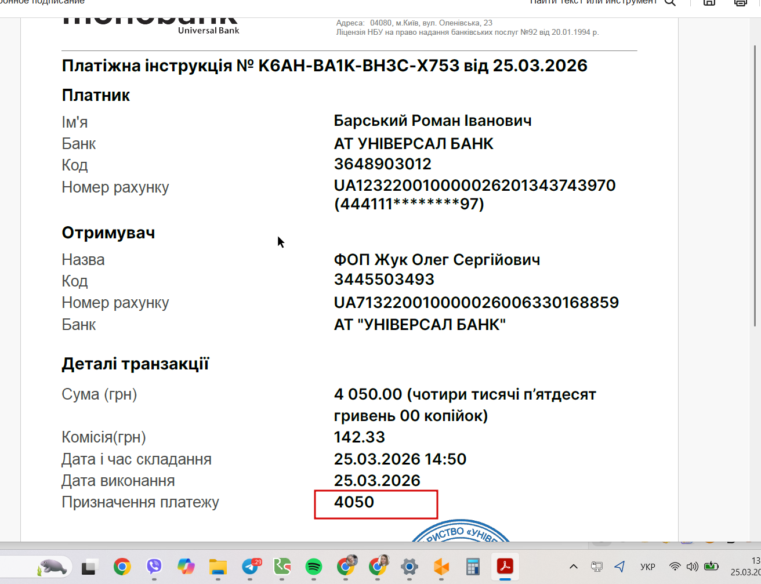Click the 'Платник' section heading
Image resolution: width=761 pixels, height=584 pixels.
96,95
